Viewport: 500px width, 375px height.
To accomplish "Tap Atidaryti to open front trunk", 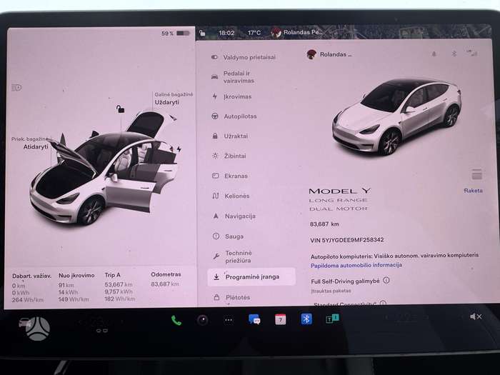I will pyautogui.click(x=36, y=146).
